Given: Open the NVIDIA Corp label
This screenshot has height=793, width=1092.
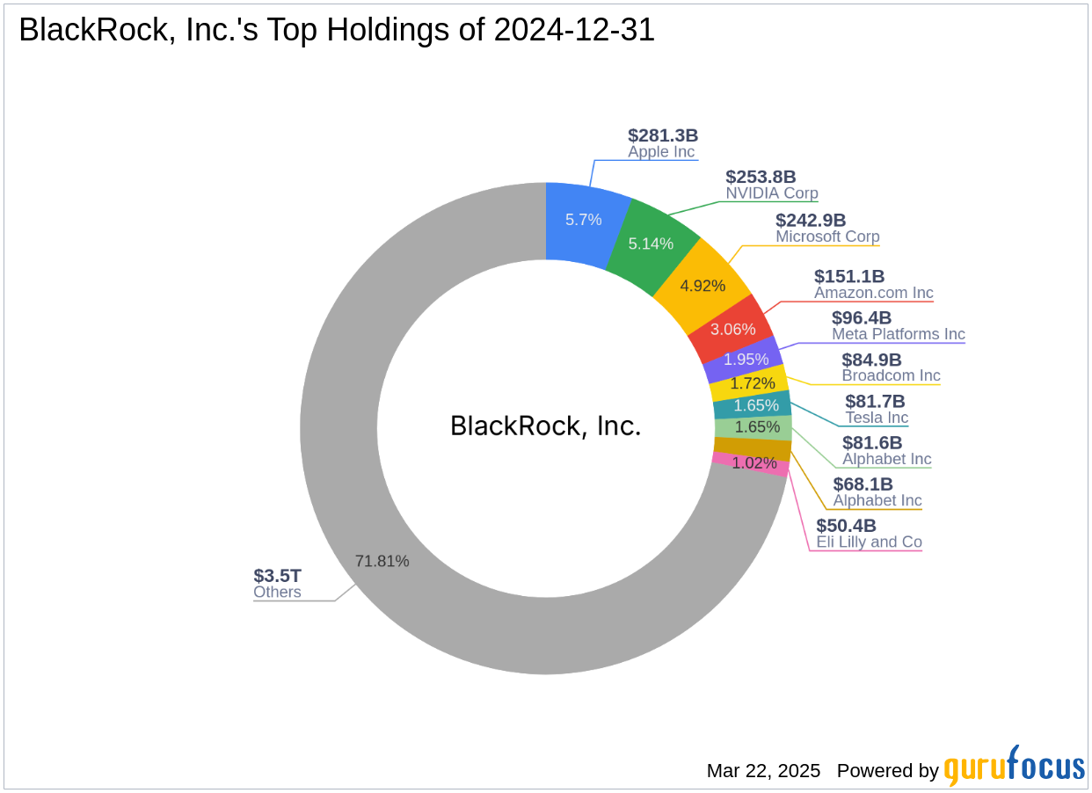Looking at the screenshot, I should [x=771, y=193].
